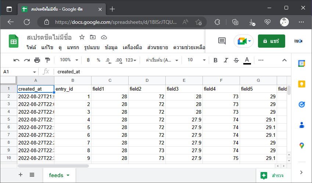
Task: Hide the side panel with arrow
Action: 301,172
